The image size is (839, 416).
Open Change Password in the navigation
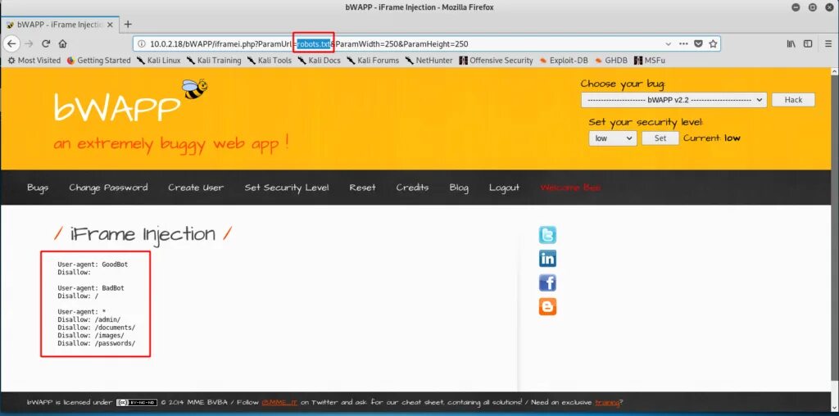click(x=108, y=188)
